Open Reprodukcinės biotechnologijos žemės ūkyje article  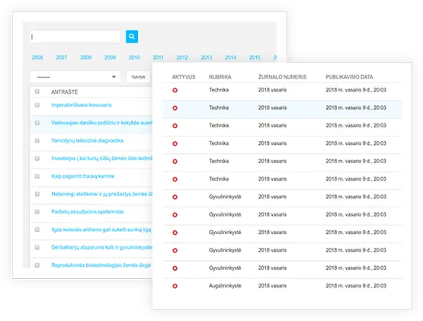click(101, 265)
